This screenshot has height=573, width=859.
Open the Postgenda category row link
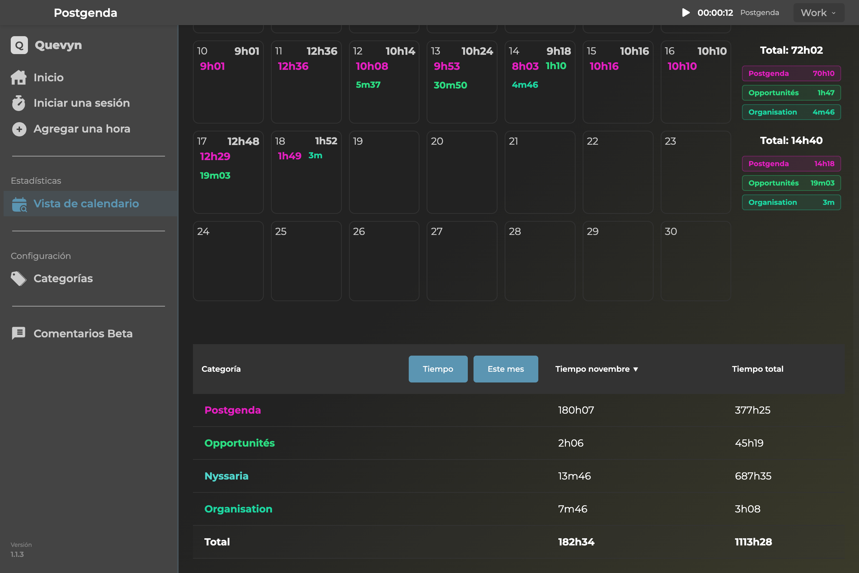(232, 410)
